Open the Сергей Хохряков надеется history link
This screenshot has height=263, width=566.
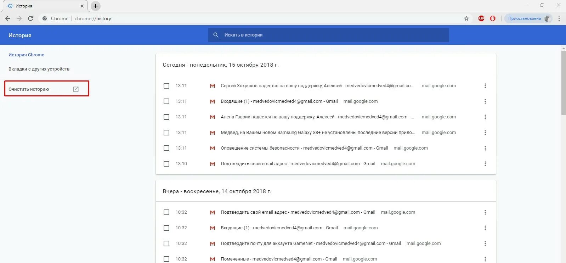point(317,86)
